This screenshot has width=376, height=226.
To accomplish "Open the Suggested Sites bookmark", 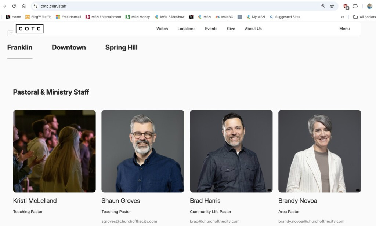I will 285,17.
